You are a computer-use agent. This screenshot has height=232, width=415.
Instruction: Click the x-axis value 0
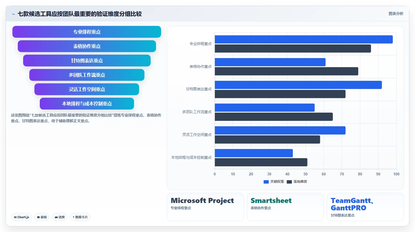pyautogui.click(x=215, y=174)
